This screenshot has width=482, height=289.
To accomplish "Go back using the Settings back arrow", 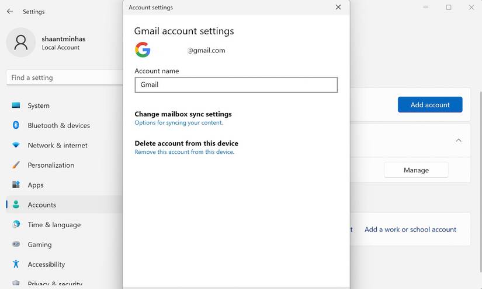I will click(10, 11).
